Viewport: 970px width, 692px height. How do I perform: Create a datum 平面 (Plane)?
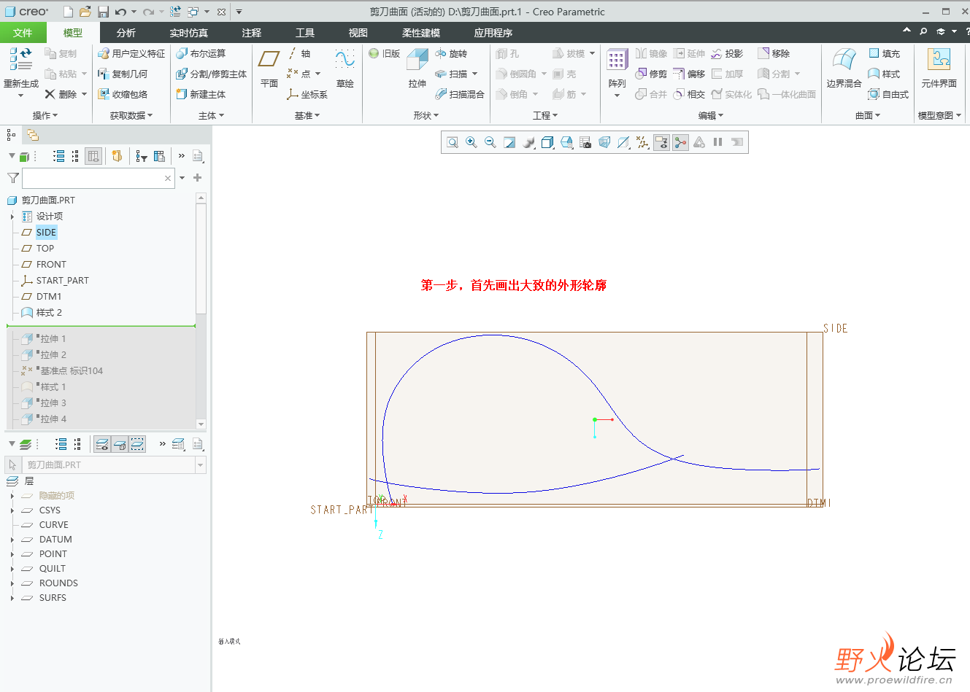coord(269,69)
